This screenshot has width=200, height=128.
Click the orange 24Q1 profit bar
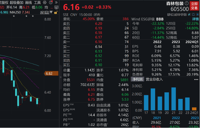point(194,109)
